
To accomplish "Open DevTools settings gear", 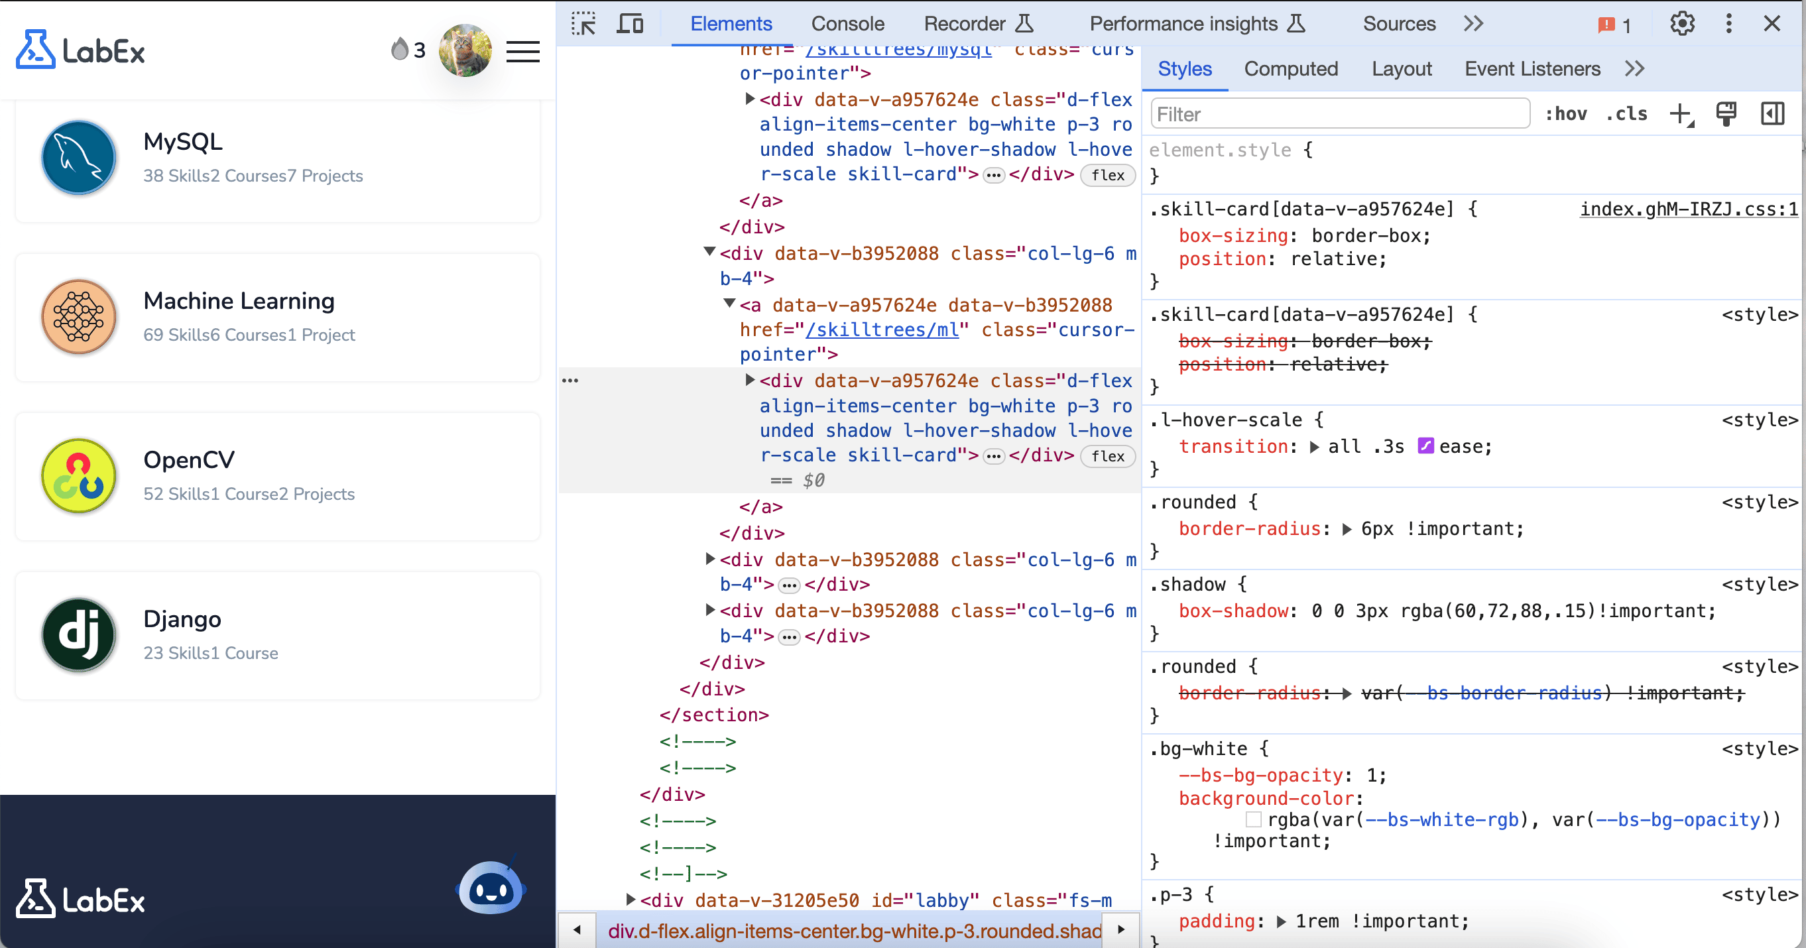I will coord(1681,23).
